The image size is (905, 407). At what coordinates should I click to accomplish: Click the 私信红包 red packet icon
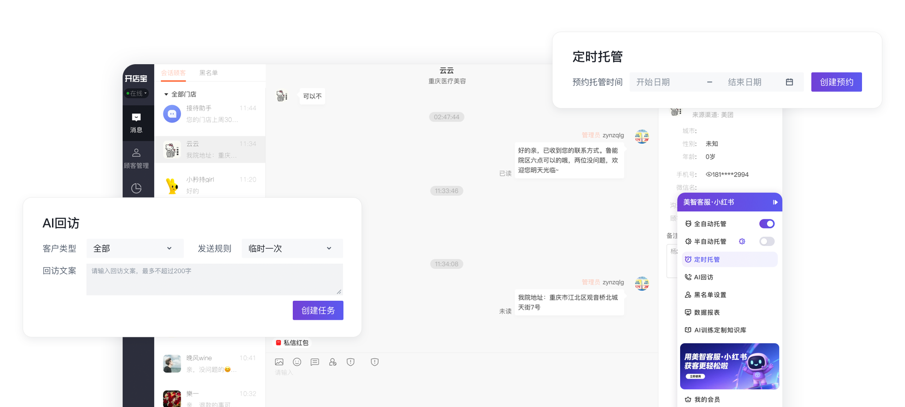click(279, 343)
